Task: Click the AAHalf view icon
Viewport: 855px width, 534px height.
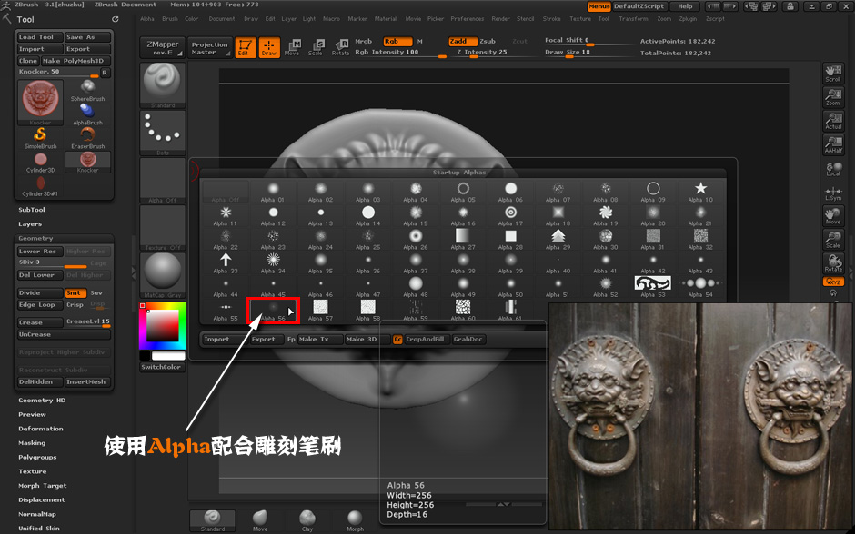Action: 832,144
